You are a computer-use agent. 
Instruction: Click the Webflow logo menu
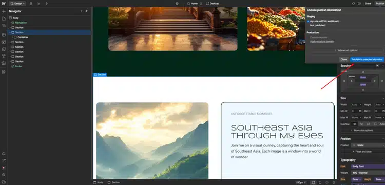pos(4,4)
